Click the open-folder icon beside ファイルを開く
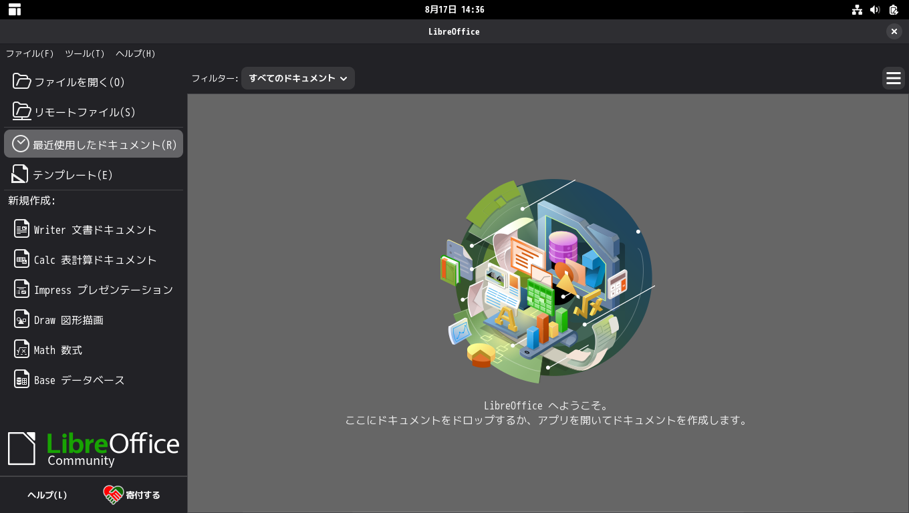Viewport: 909px width, 513px height. tap(22, 81)
